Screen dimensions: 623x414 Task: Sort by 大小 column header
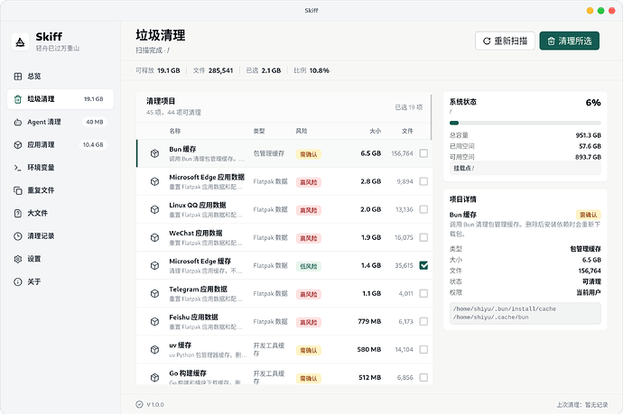[x=375, y=131]
